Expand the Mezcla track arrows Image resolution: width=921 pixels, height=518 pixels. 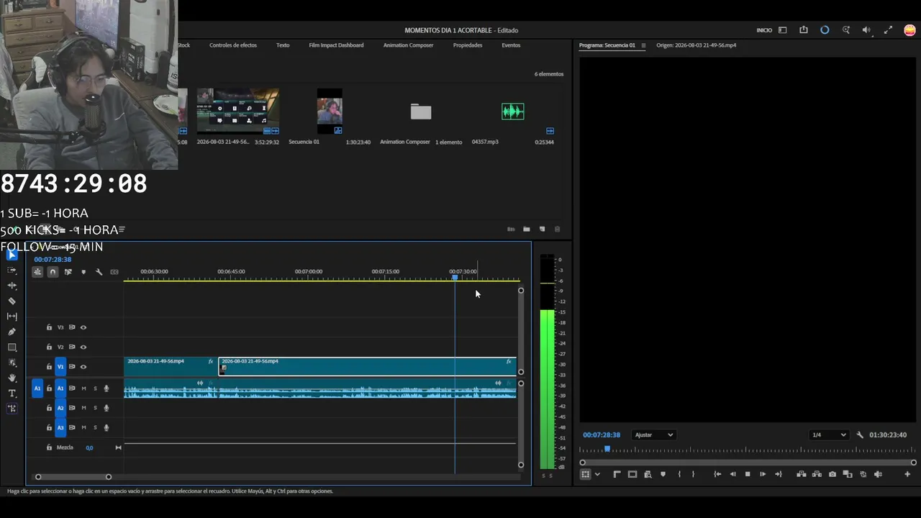click(118, 447)
